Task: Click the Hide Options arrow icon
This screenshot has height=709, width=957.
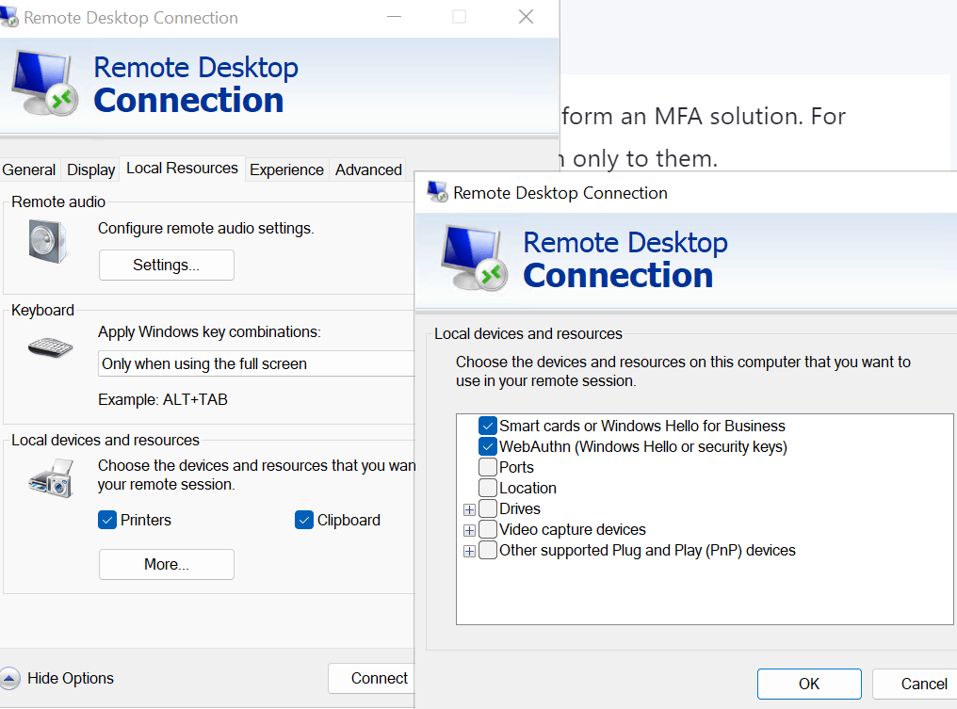Action: tap(9, 679)
